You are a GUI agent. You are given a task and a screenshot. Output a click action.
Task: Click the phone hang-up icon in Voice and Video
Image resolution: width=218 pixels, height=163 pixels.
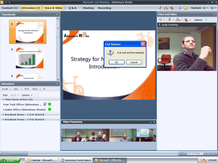click(x=160, y=20)
